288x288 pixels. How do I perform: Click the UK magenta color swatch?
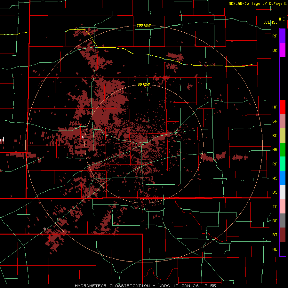283,50
